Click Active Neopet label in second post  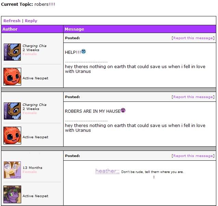pos(36,137)
